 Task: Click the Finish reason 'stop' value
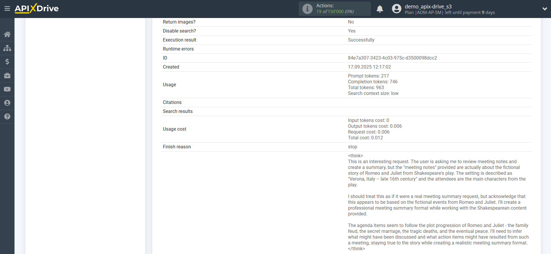(x=353, y=147)
